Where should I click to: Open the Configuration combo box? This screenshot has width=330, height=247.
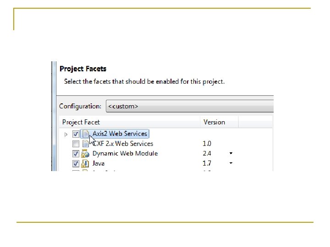click(190, 106)
